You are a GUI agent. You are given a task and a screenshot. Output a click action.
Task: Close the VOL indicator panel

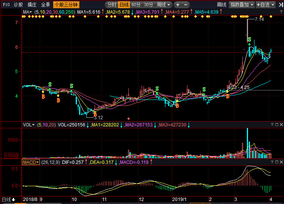[281, 125]
